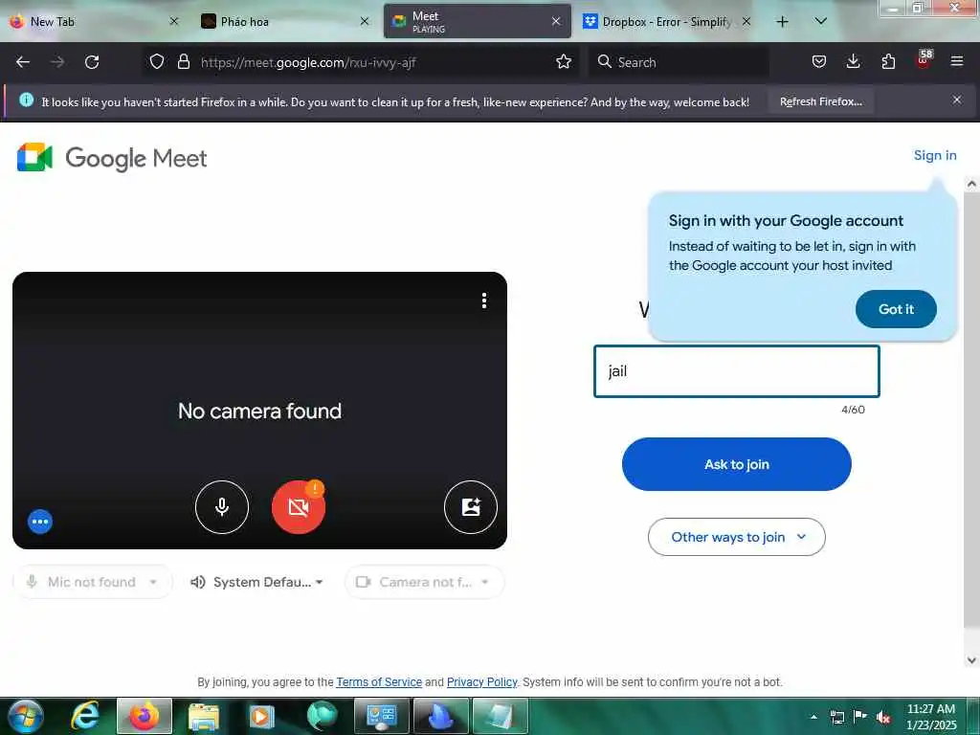This screenshot has height=735, width=980.
Task: Open the Downloads panel
Action: (853, 61)
